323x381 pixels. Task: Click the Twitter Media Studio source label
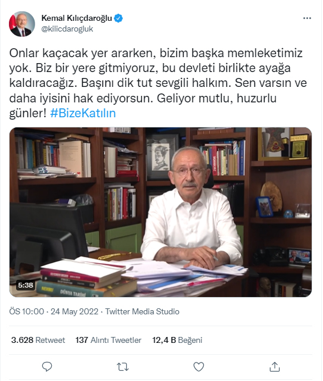(142, 311)
